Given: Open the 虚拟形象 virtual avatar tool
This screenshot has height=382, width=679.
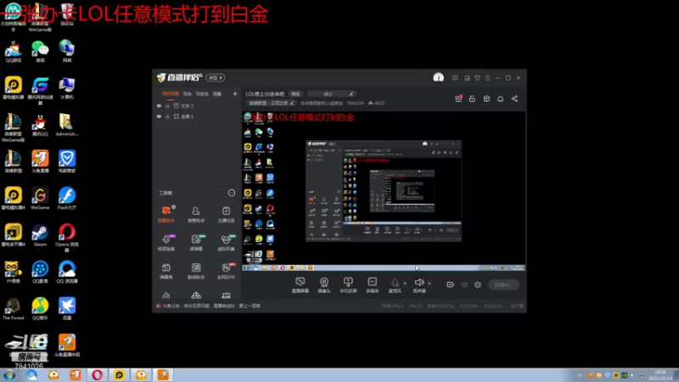Looking at the screenshot, I should [x=226, y=242].
